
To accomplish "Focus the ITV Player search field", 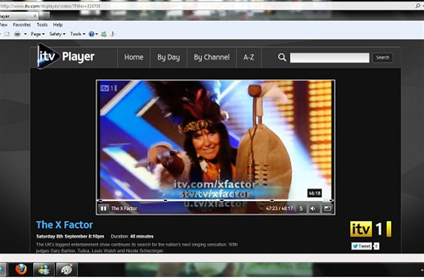I will click(330, 58).
